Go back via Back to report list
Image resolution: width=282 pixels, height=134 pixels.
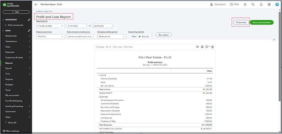click(x=44, y=11)
